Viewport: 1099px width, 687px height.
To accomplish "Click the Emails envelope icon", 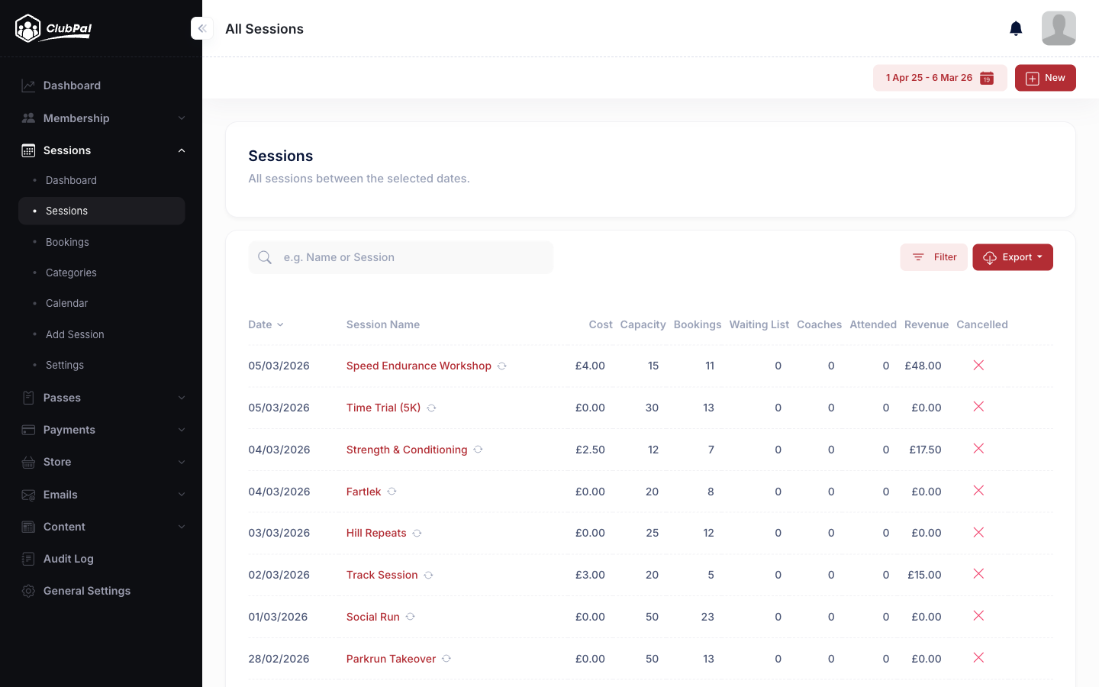I will pos(28,494).
